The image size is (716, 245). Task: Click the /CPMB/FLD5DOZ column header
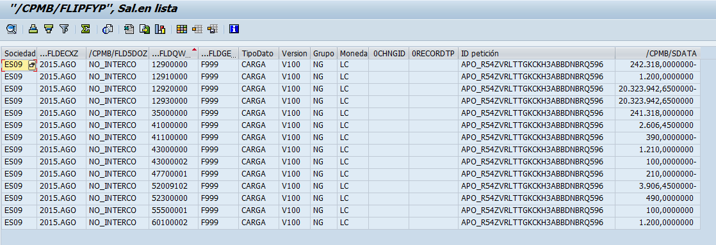[x=118, y=53]
